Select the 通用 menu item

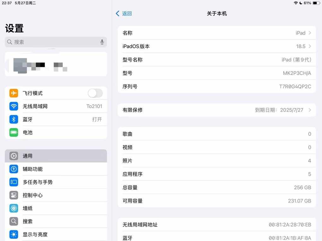[56, 156]
